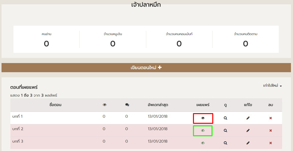Open chapter บทที่ 3 title

coord(18,141)
